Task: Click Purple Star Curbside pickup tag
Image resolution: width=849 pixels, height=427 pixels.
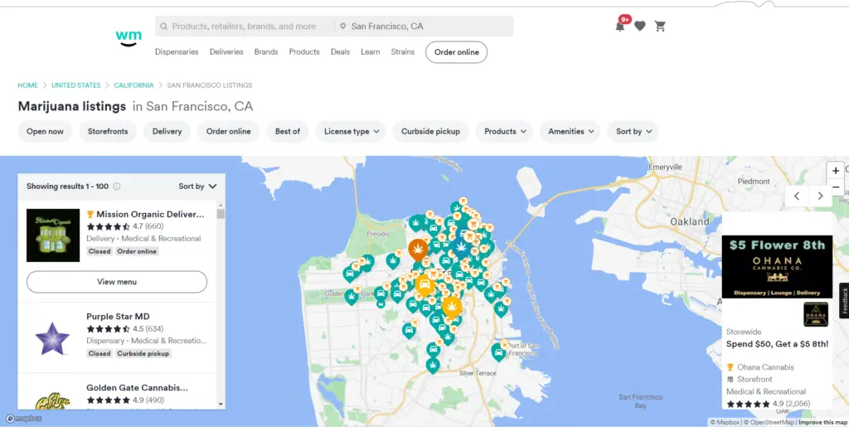Action: coord(143,353)
